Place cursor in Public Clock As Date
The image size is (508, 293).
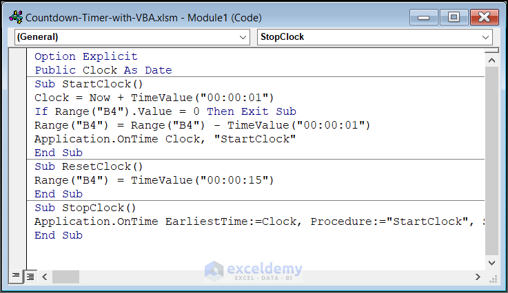coord(103,70)
